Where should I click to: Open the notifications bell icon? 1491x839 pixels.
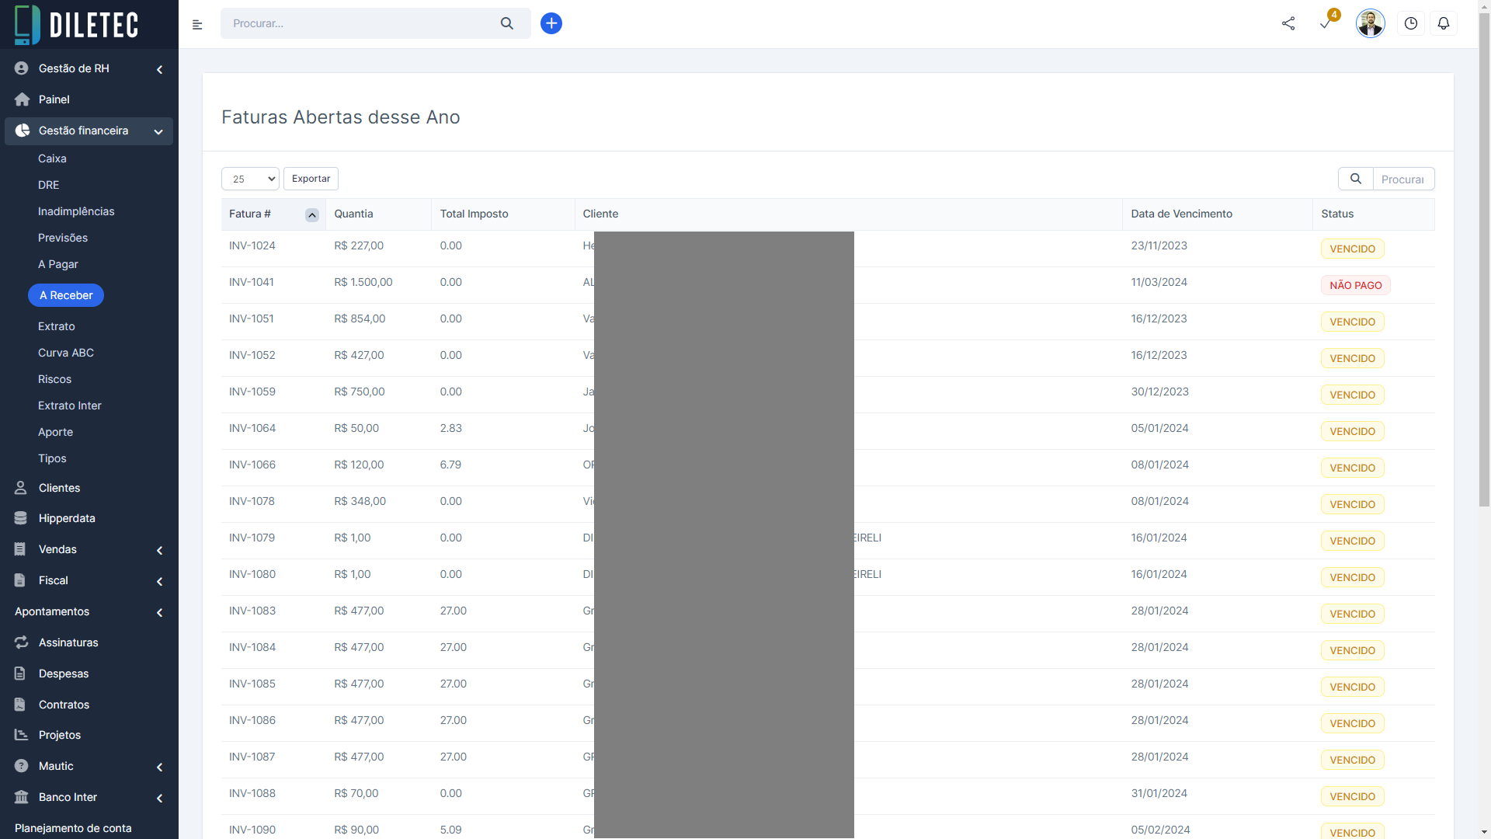1444,23
